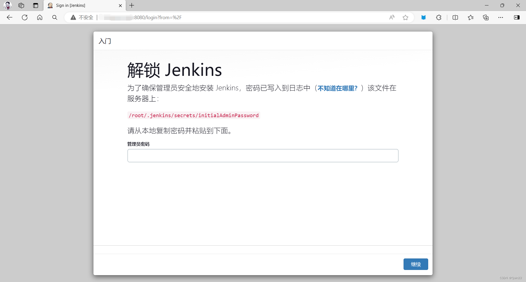Image resolution: width=526 pixels, height=282 pixels.
Task: Open a new tab with plus button
Action: pyautogui.click(x=132, y=5)
